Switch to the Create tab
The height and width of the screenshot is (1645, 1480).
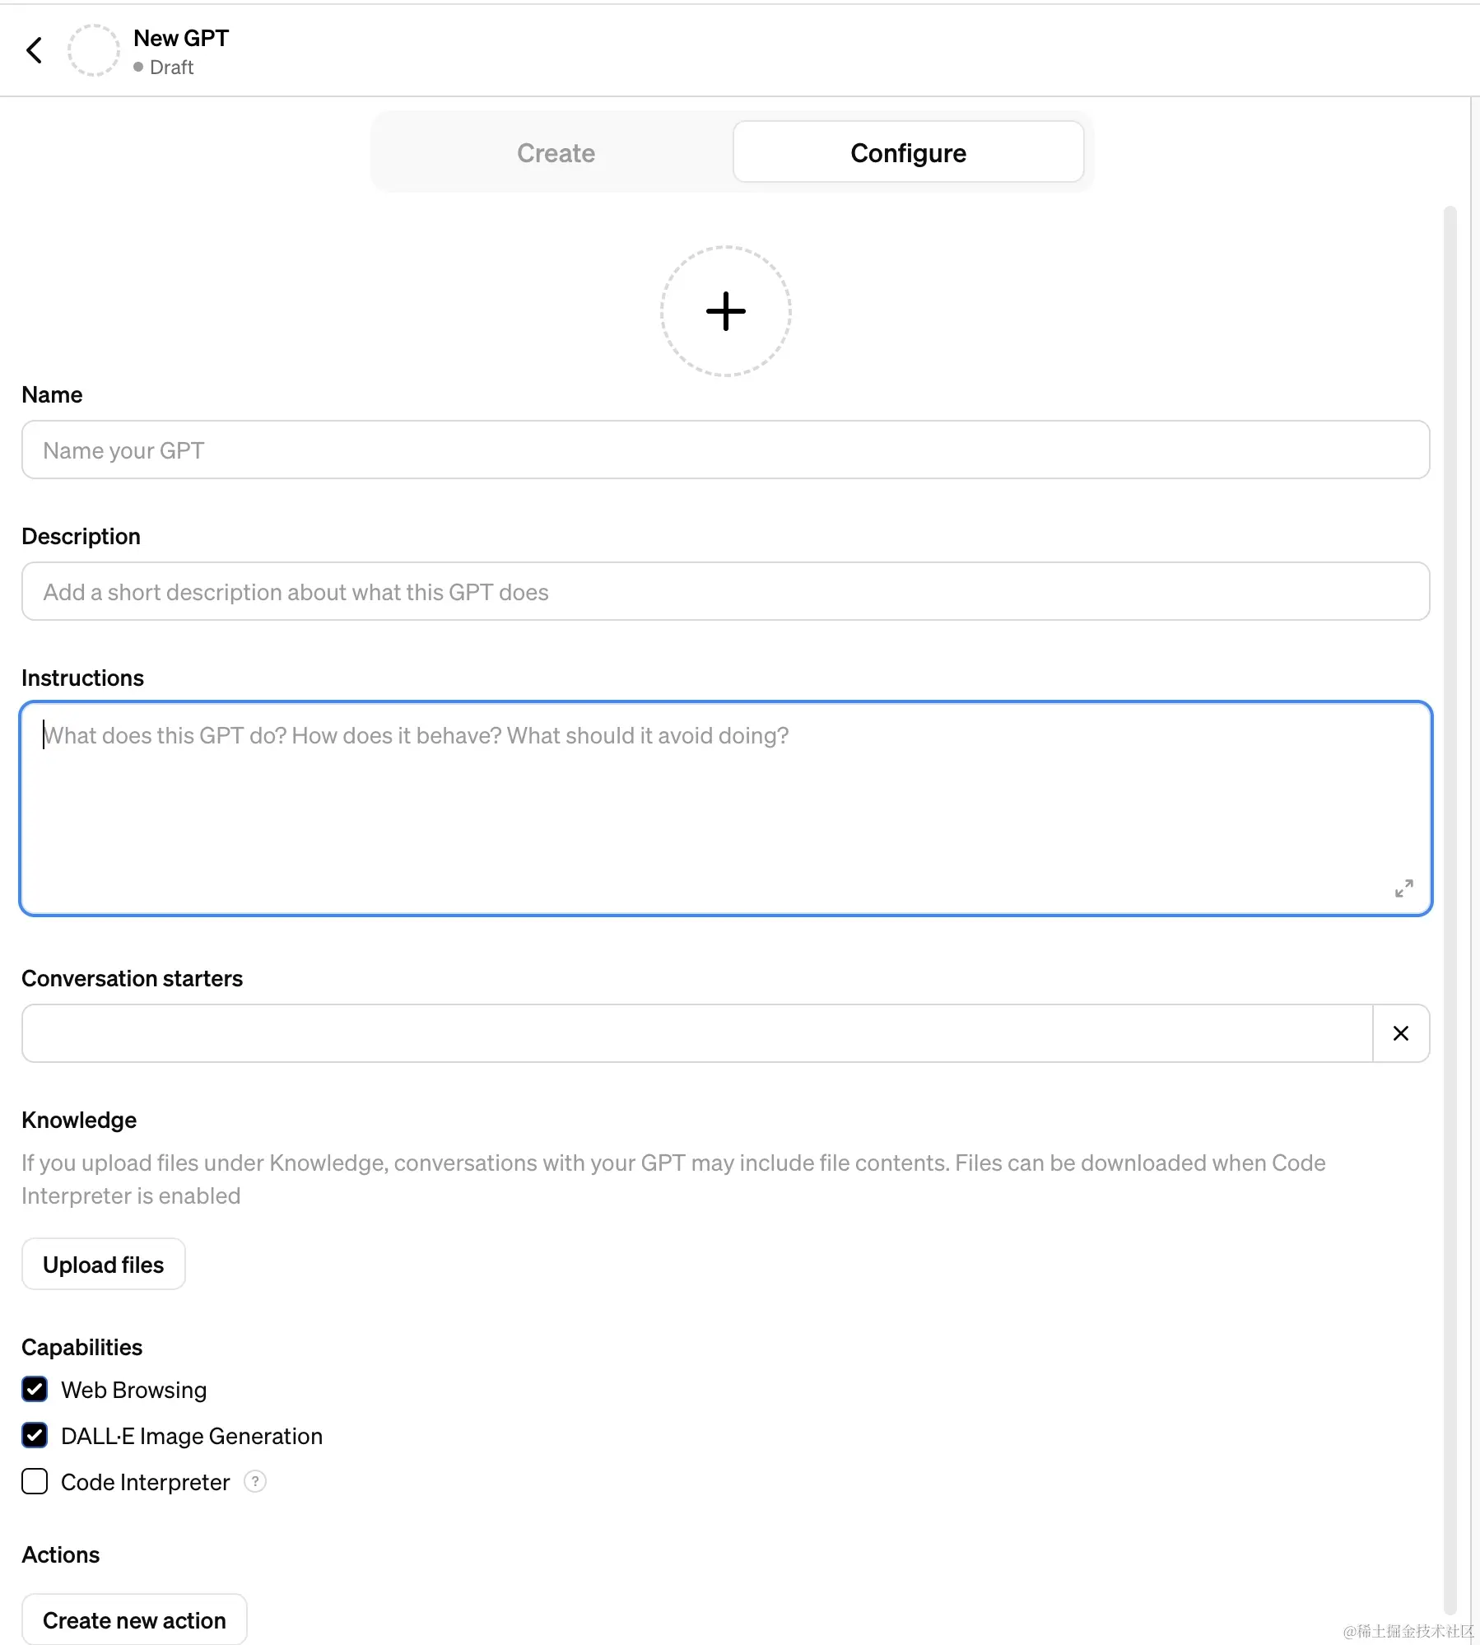click(556, 153)
